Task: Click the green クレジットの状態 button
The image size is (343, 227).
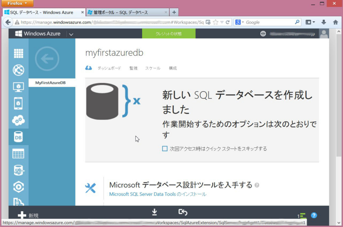Action: [168, 34]
